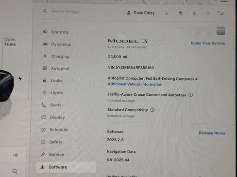The image size is (237, 177).
Task: Open the Release Notes link
Action: (212, 133)
